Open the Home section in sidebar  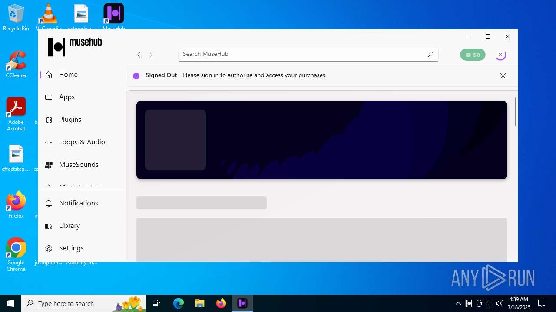82,75
